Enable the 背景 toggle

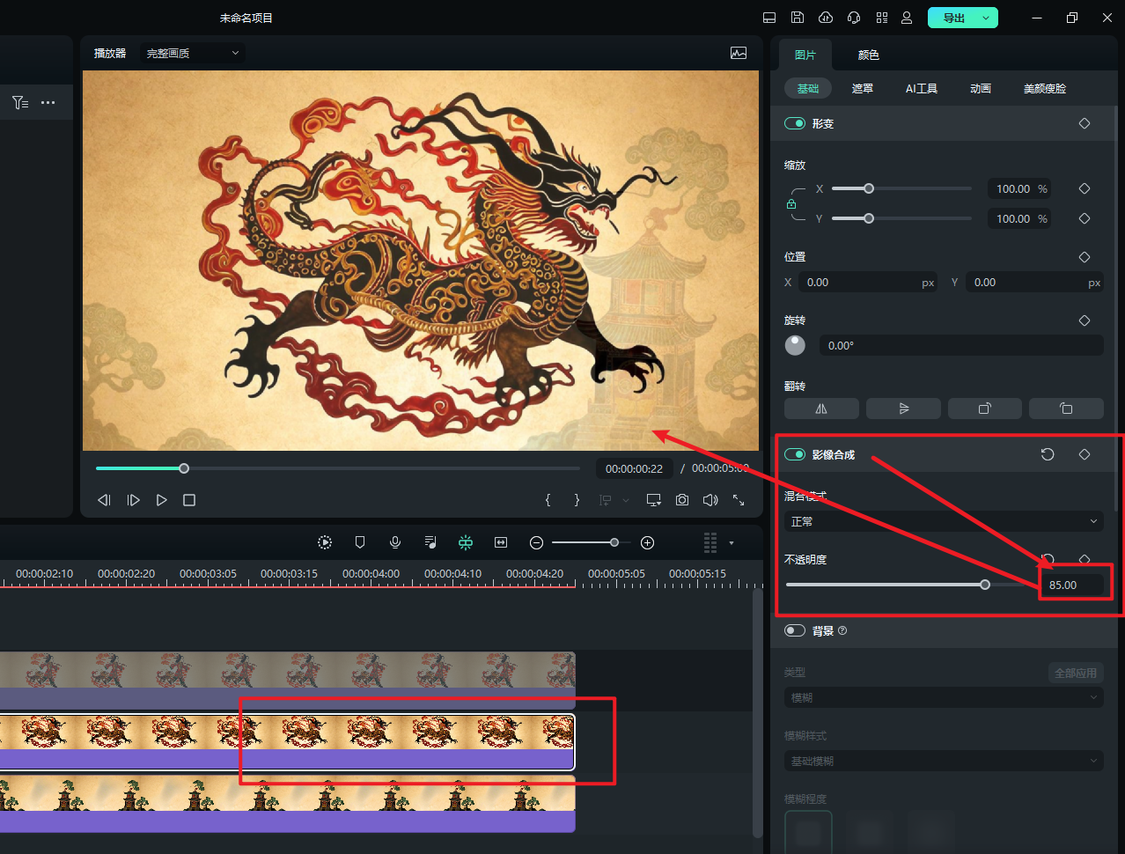[795, 630]
